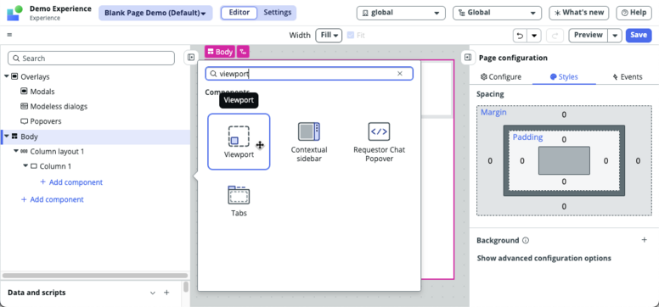Image resolution: width=659 pixels, height=307 pixels.
Task: Save the page
Action: coord(639,36)
